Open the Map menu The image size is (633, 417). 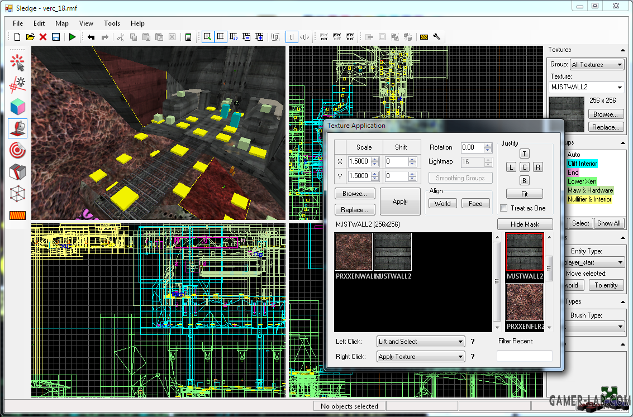(x=62, y=23)
